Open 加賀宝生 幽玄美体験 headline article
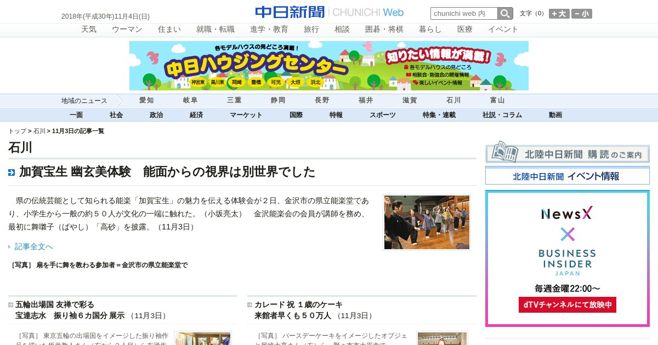This screenshot has width=658, height=345. (167, 172)
